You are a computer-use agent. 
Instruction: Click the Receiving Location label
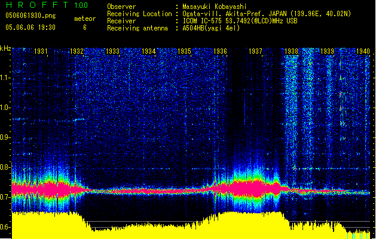coord(139,14)
